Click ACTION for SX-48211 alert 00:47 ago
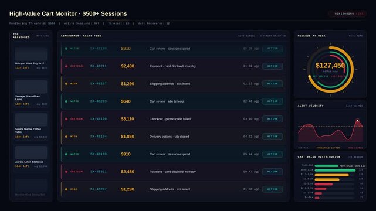This screenshot has height=211, width=376. (272, 172)
